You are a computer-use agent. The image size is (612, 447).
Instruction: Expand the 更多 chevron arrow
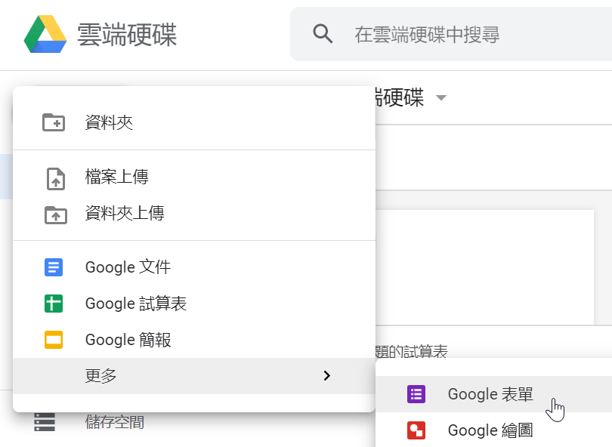point(326,375)
